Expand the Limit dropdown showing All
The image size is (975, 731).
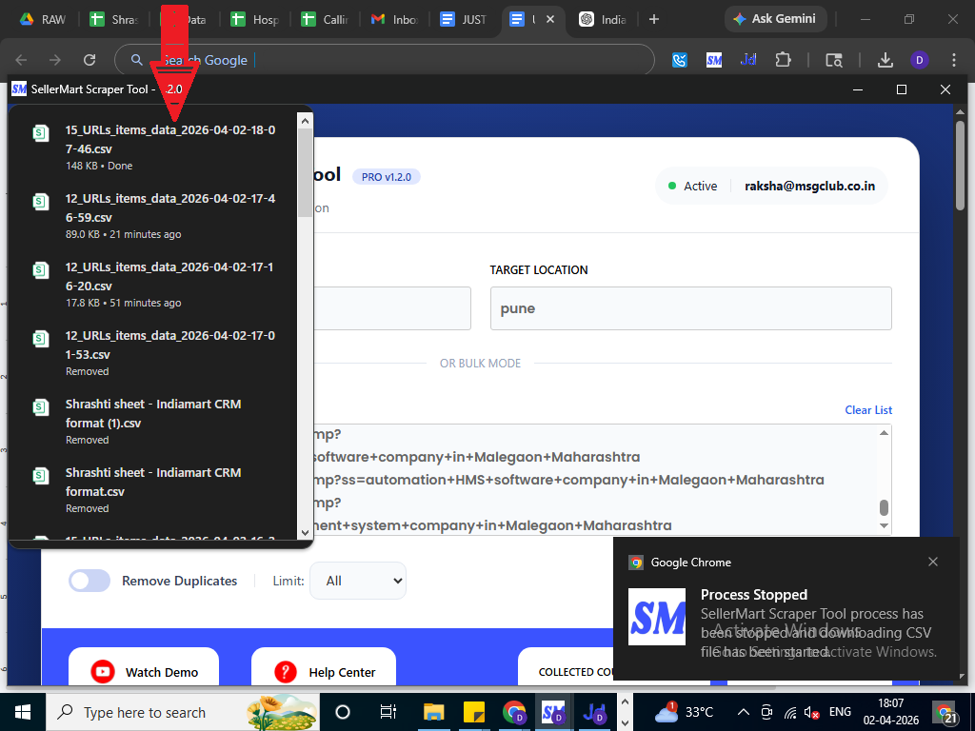point(358,581)
